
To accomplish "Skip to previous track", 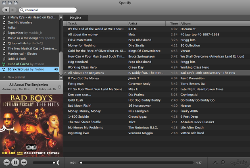I will [x=6, y=162].
